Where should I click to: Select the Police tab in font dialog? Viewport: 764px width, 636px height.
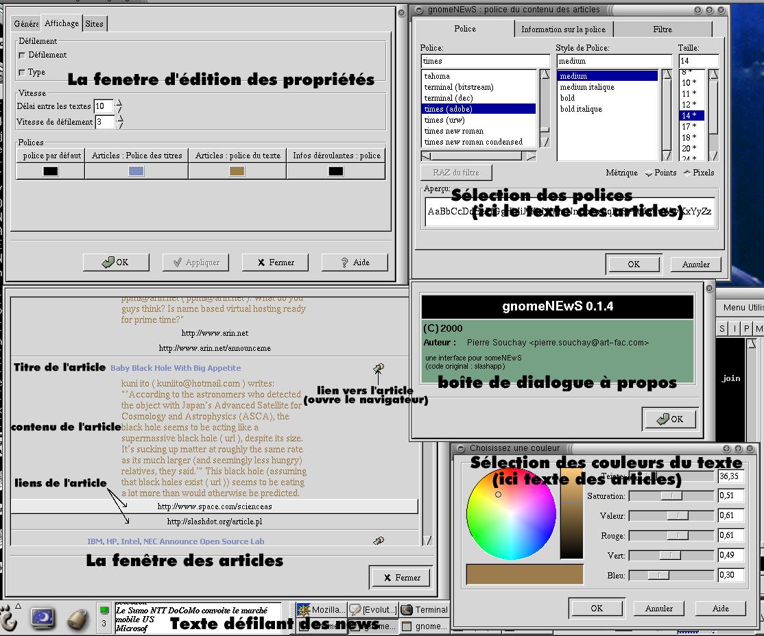pyautogui.click(x=465, y=29)
